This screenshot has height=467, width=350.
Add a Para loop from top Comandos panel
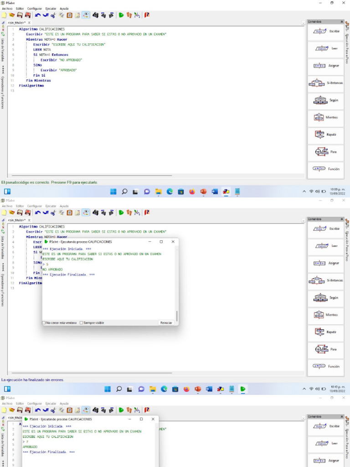pyautogui.click(x=325, y=152)
